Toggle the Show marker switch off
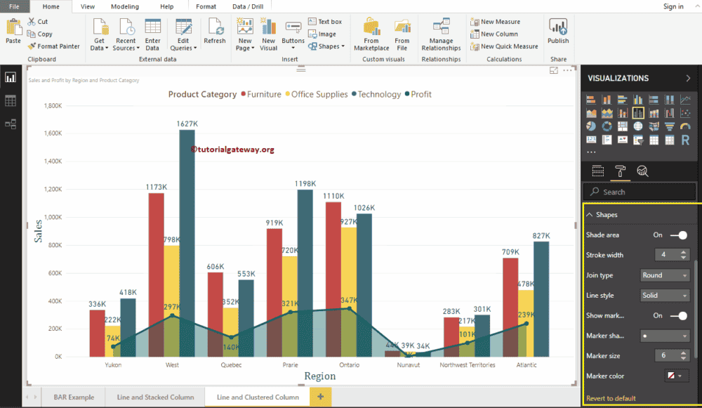702x408 pixels. coord(678,316)
